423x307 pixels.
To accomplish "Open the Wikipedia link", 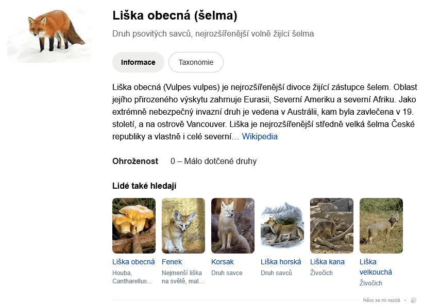I will pyautogui.click(x=260, y=137).
